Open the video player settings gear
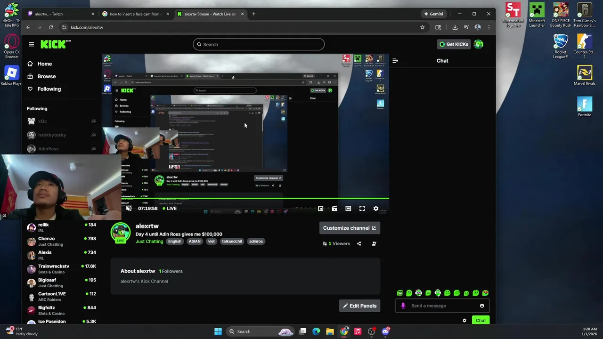 [376, 208]
